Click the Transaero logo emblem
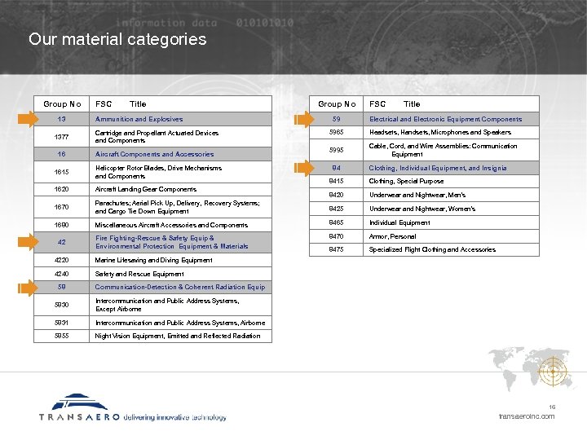This screenshot has height=440, width=587. point(79,402)
